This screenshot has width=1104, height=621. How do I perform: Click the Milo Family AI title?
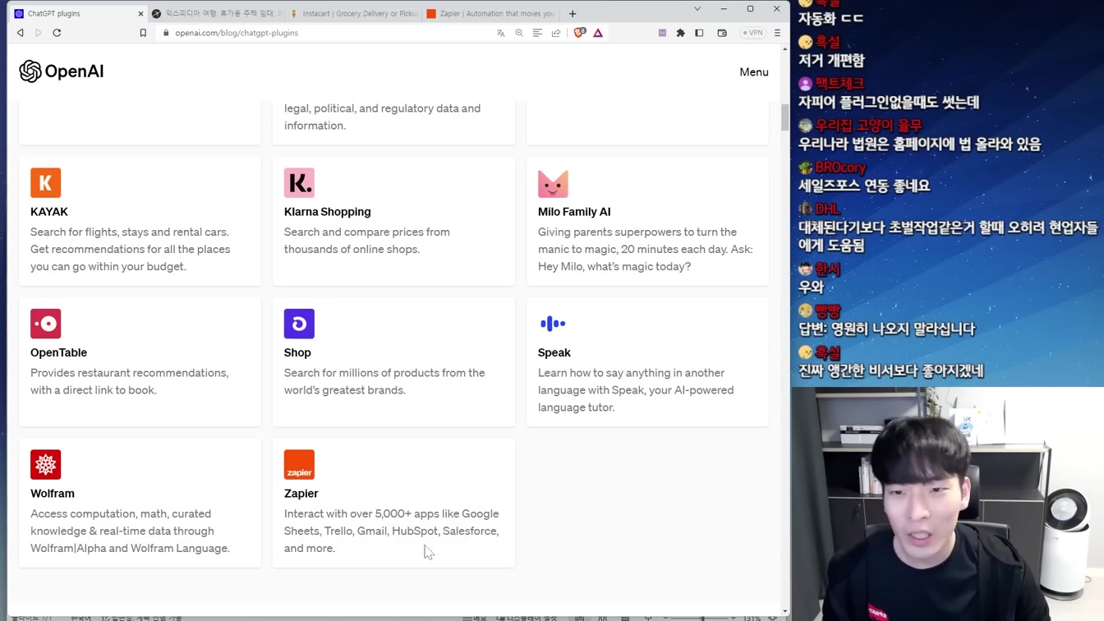click(x=574, y=212)
